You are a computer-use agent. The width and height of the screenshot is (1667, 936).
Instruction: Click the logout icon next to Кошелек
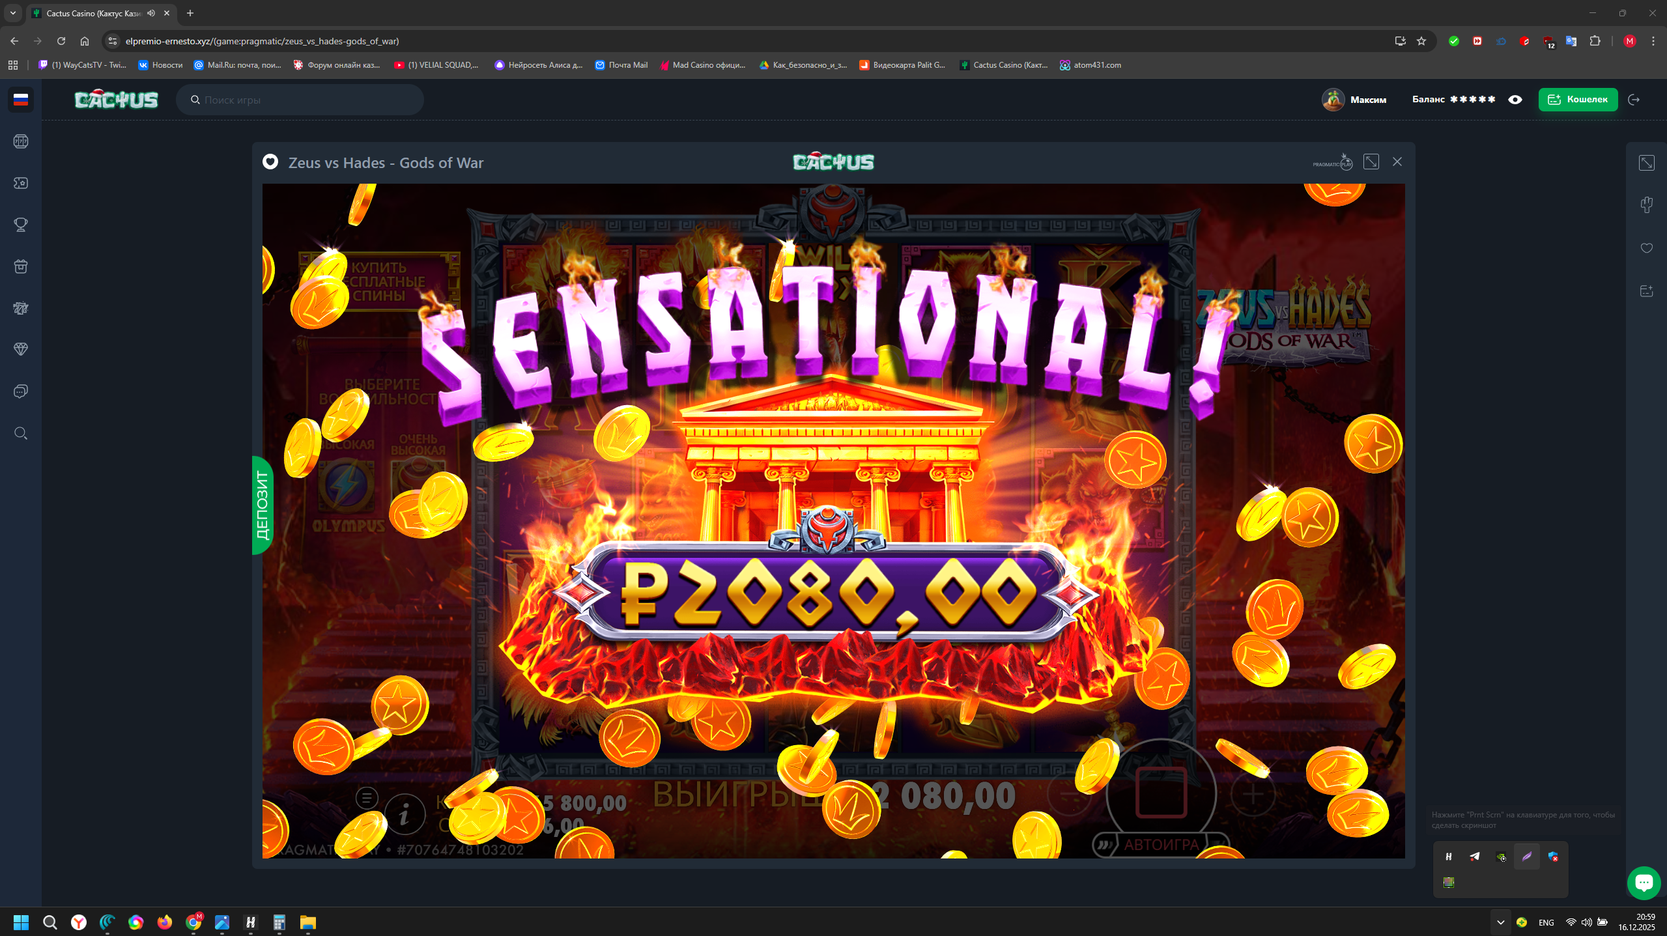click(1634, 100)
